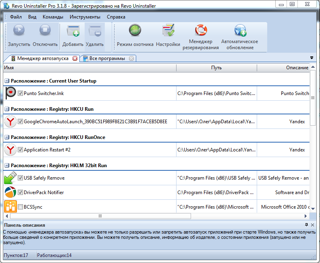Enable the BCSSync checkbox
Viewport: 320px width, 263px height.
point(20,207)
